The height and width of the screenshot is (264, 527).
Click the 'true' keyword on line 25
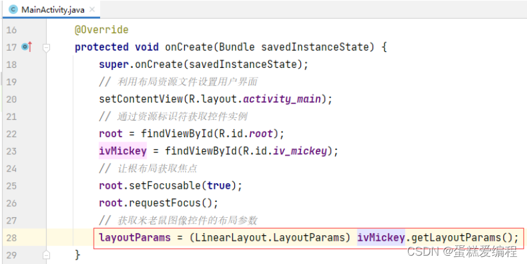219,186
